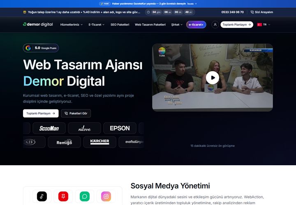Click the Web Tasarım Ajansı headline
The image size is (296, 205).
coord(83,65)
